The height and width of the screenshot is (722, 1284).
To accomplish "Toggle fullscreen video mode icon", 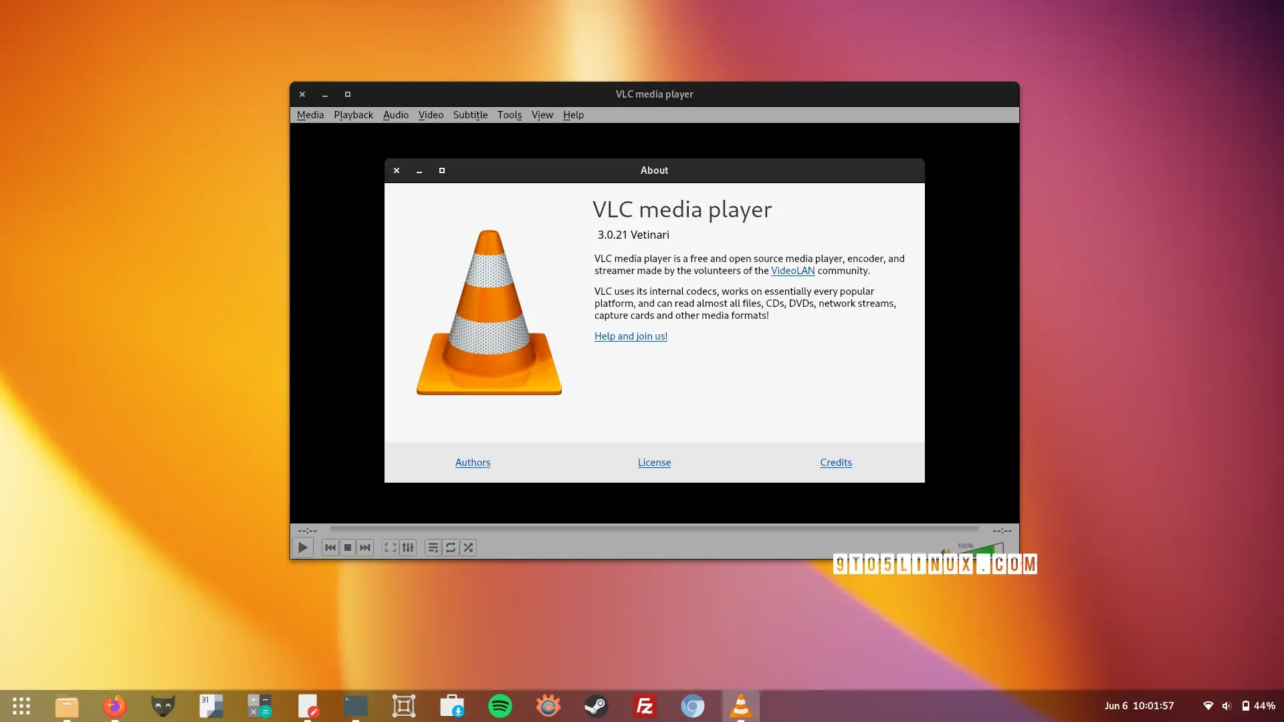I will coord(391,548).
